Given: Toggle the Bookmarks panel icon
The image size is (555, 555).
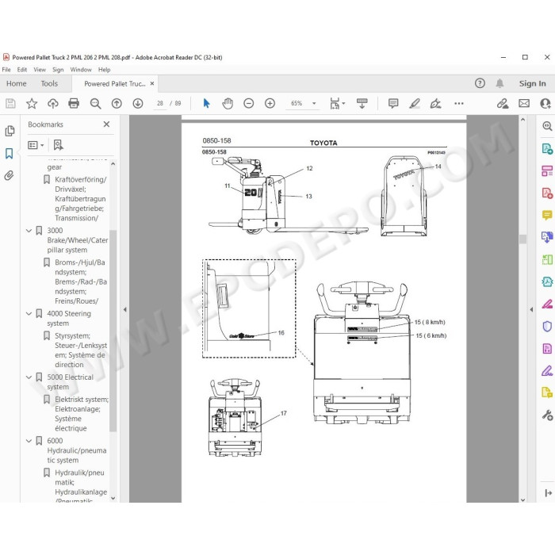Looking at the screenshot, I should tap(10, 153).
